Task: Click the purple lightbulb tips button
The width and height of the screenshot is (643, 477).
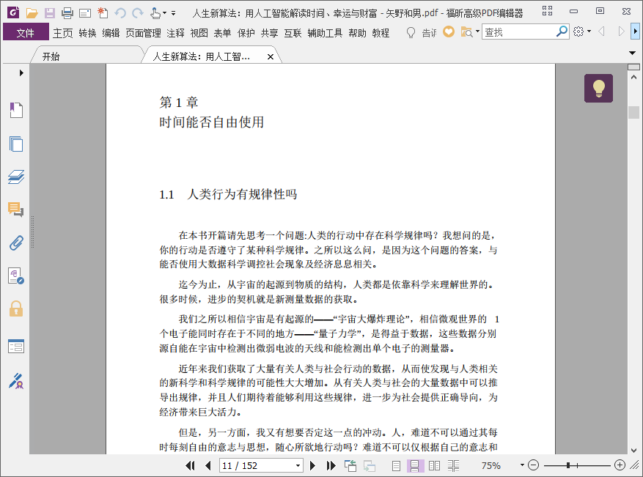Action: (x=598, y=88)
